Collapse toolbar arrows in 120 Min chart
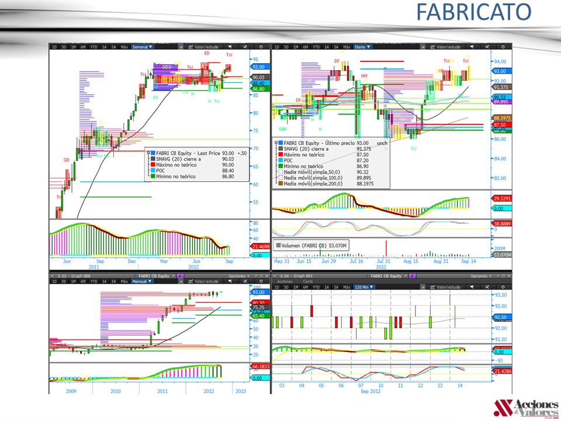This screenshot has height=421, width=561. point(423,287)
